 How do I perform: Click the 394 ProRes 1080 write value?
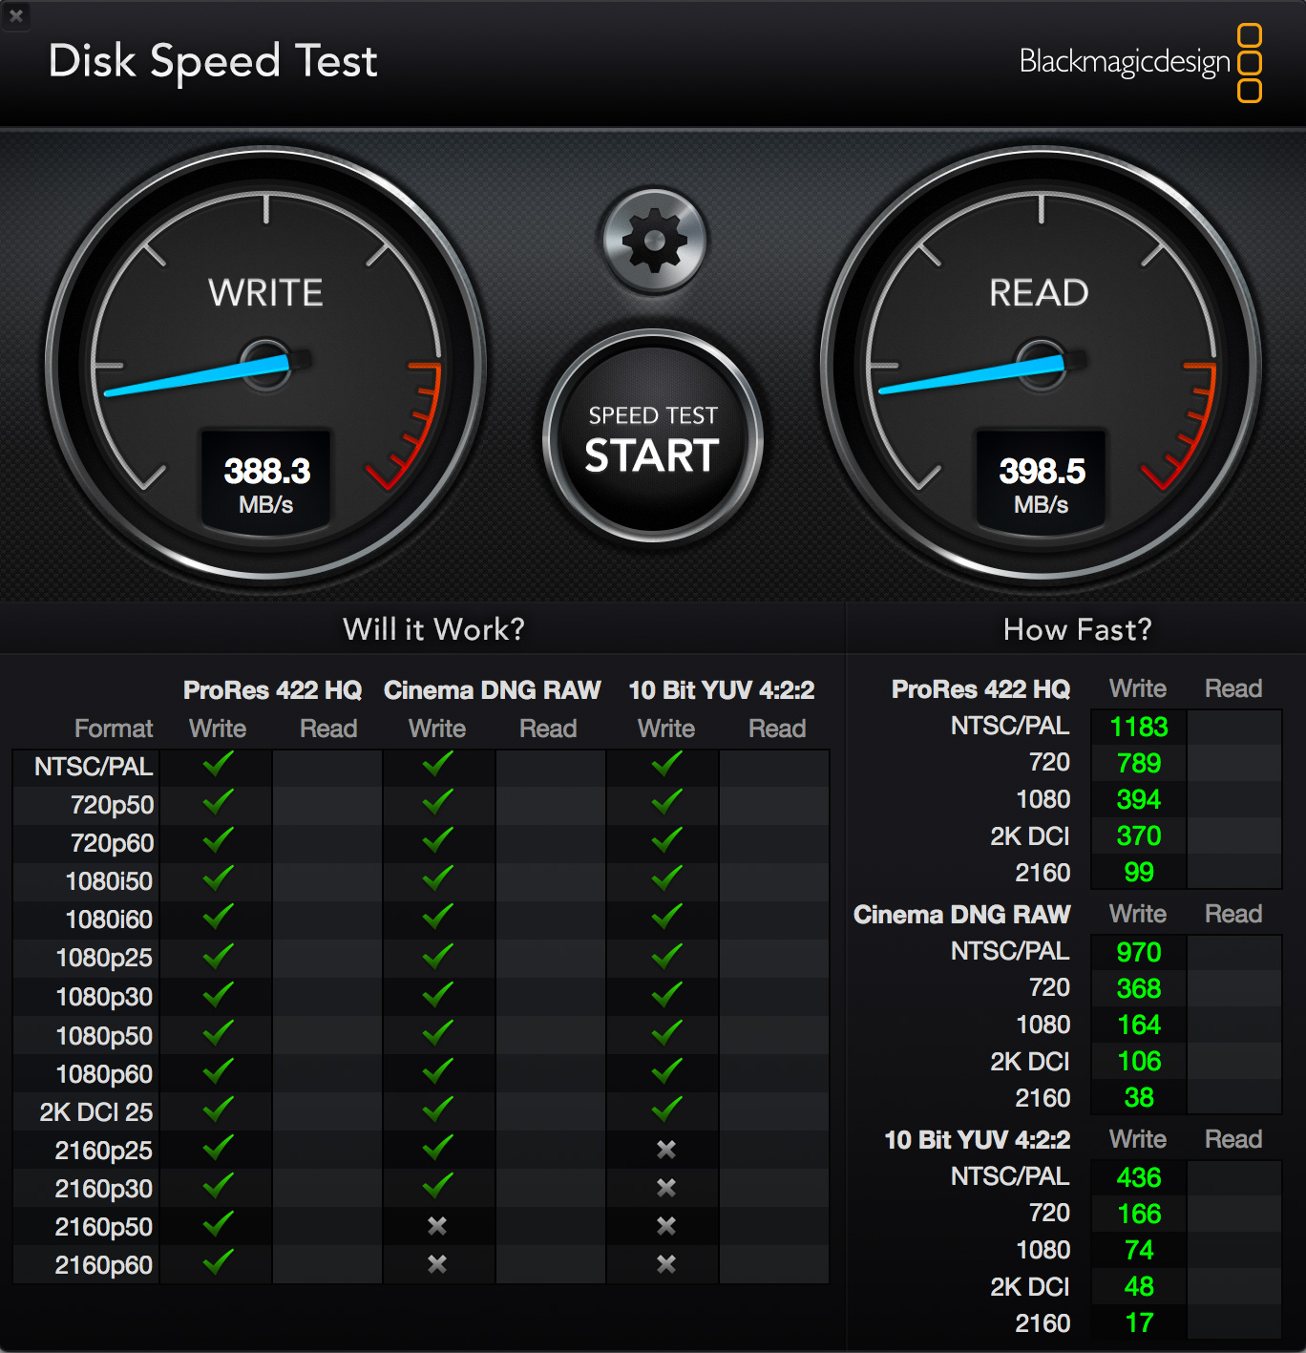[x=1139, y=800]
